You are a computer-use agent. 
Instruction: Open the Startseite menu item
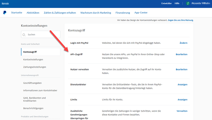(x=17, y=13)
